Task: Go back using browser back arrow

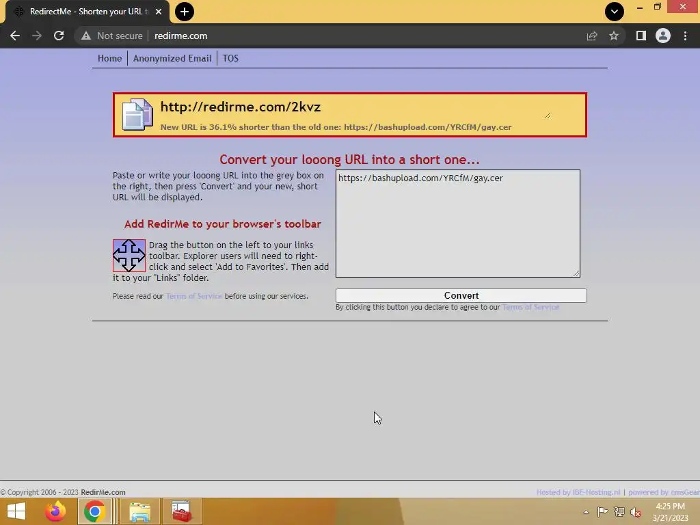Action: click(x=15, y=36)
